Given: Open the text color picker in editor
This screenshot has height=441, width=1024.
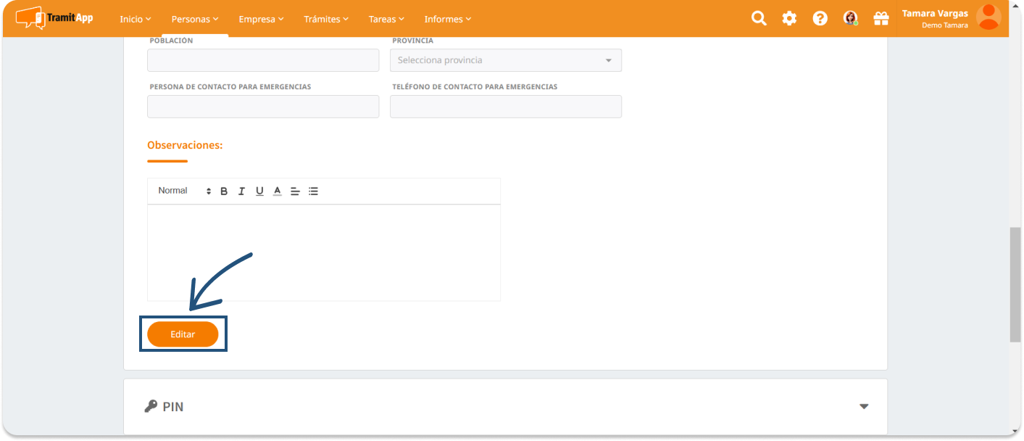Looking at the screenshot, I should click(x=277, y=191).
